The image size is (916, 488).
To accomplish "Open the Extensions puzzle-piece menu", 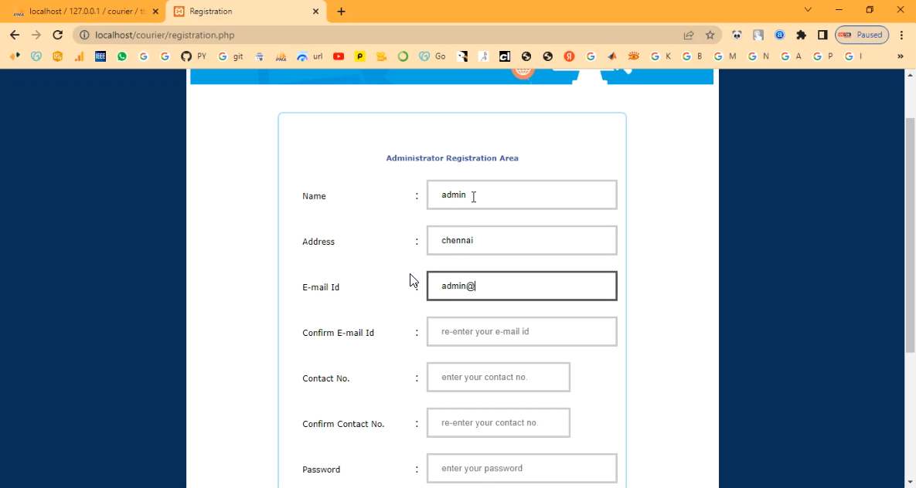I will click(x=801, y=35).
